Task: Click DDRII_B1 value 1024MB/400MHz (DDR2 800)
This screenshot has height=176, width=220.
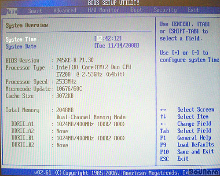Action: [91, 138]
